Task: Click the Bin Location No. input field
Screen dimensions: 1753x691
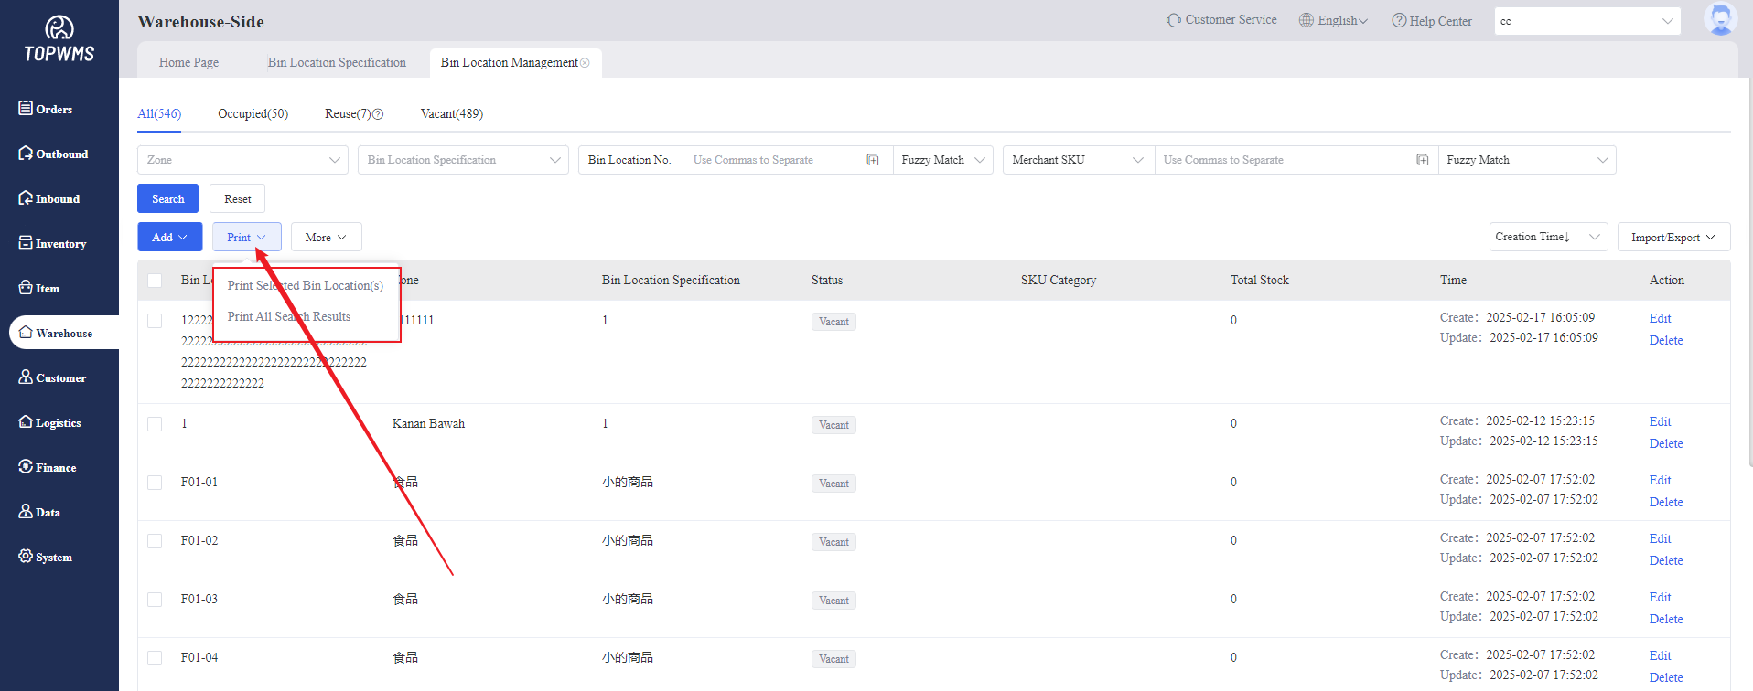Action: click(773, 160)
